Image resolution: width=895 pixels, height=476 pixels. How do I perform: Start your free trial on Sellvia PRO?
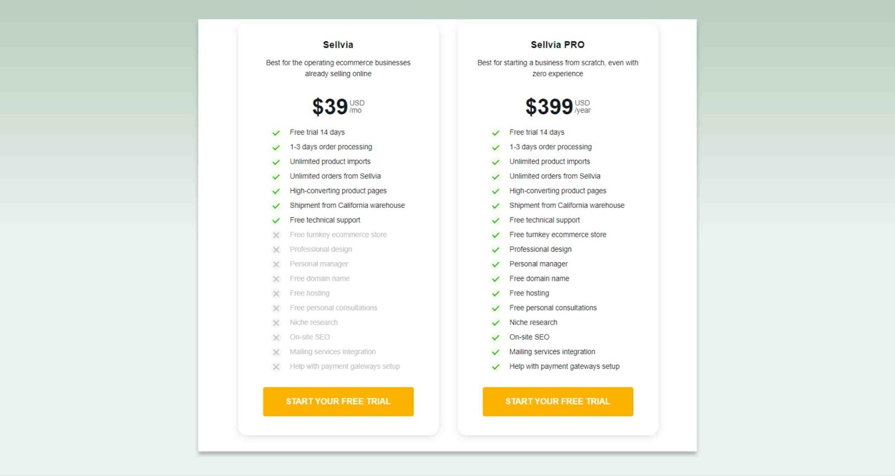pos(558,401)
